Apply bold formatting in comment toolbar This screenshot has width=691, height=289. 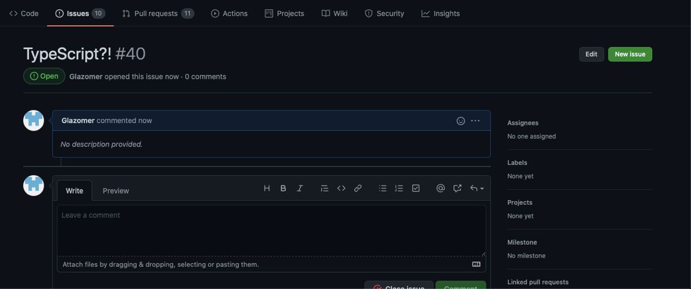click(x=283, y=188)
